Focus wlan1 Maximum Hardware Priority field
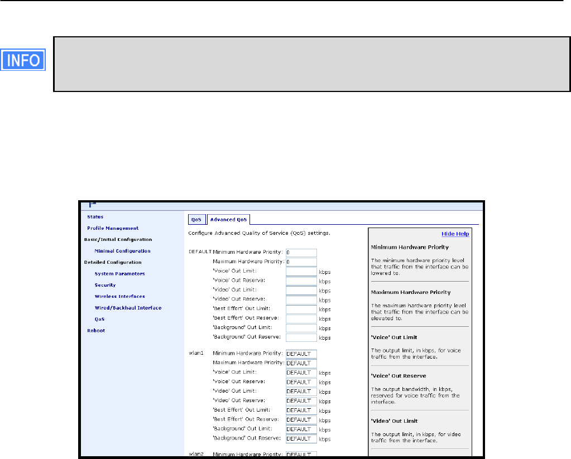Image resolution: width=571 pixels, height=459 pixels. (301, 363)
